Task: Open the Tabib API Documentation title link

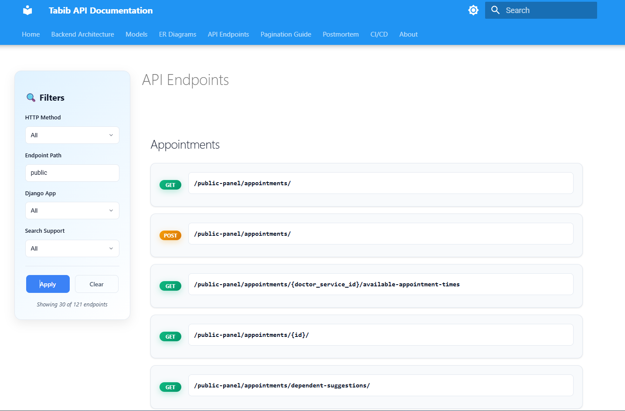Action: tap(101, 10)
